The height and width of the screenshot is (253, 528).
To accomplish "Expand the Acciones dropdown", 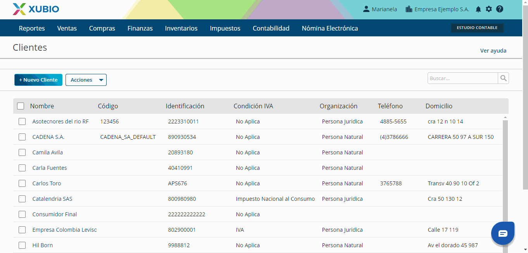I will [86, 80].
